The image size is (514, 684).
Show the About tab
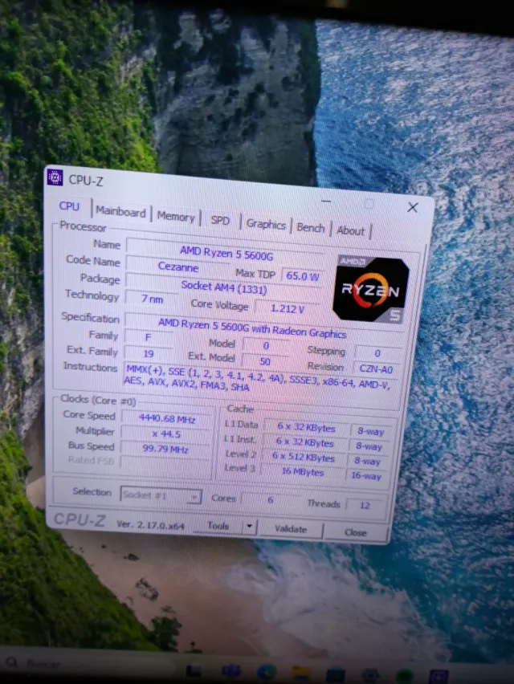click(x=350, y=230)
